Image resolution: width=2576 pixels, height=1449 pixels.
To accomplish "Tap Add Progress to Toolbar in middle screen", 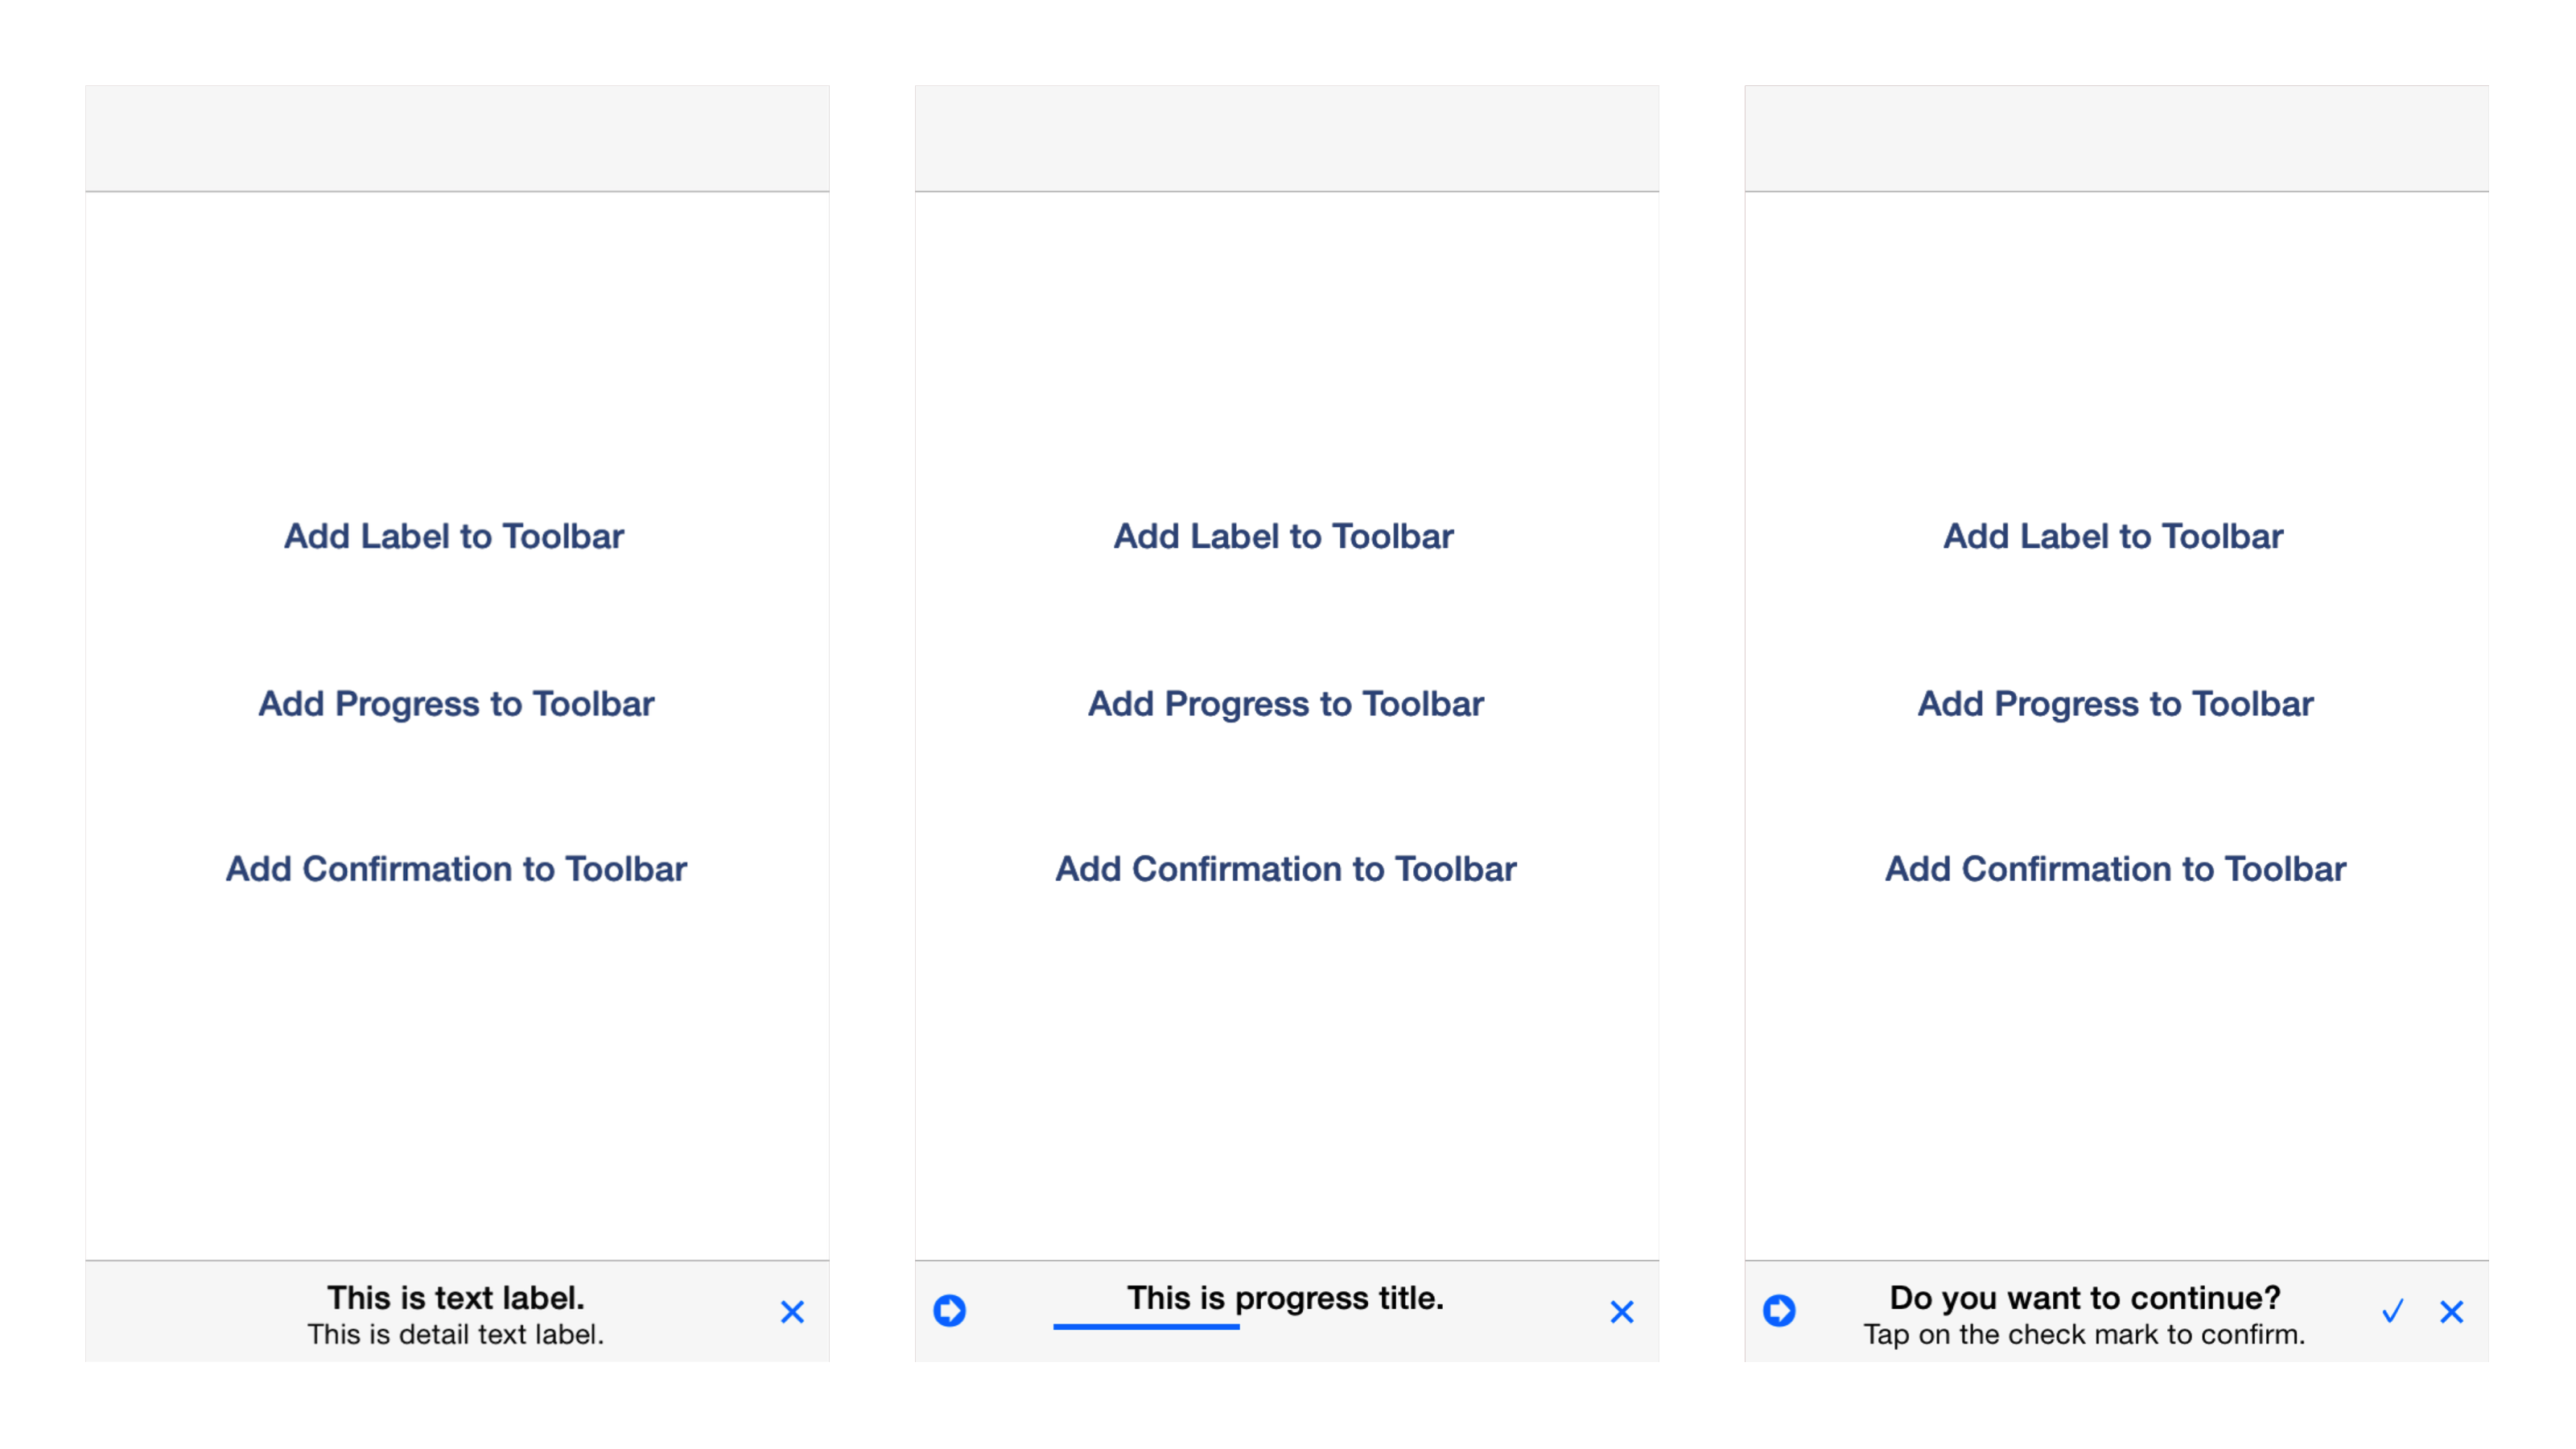I will point(1286,704).
